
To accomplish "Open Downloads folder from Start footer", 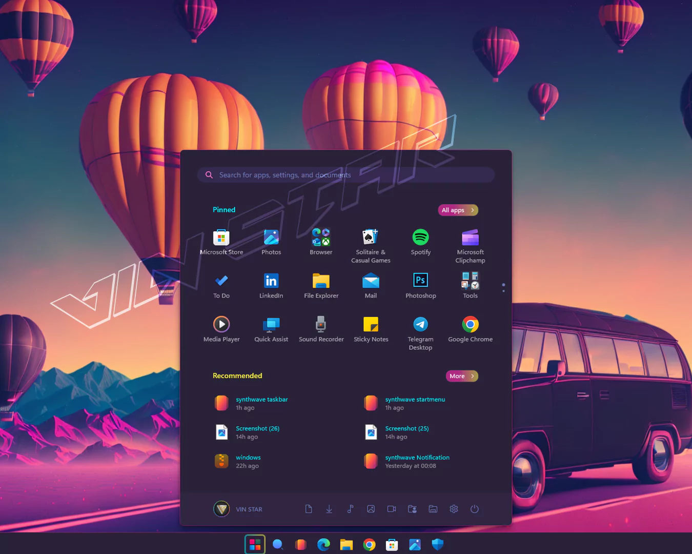I will (329, 509).
